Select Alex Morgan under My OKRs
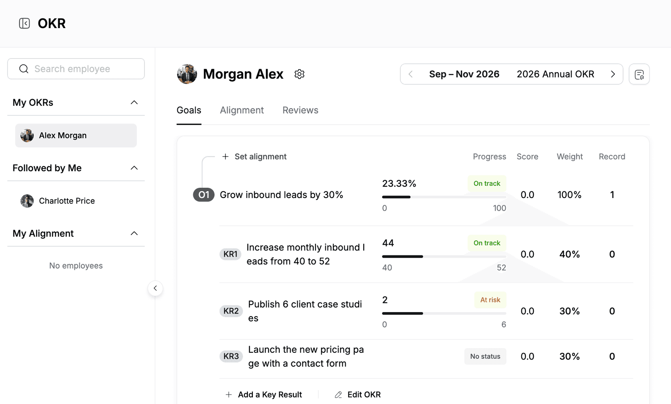 click(x=76, y=136)
